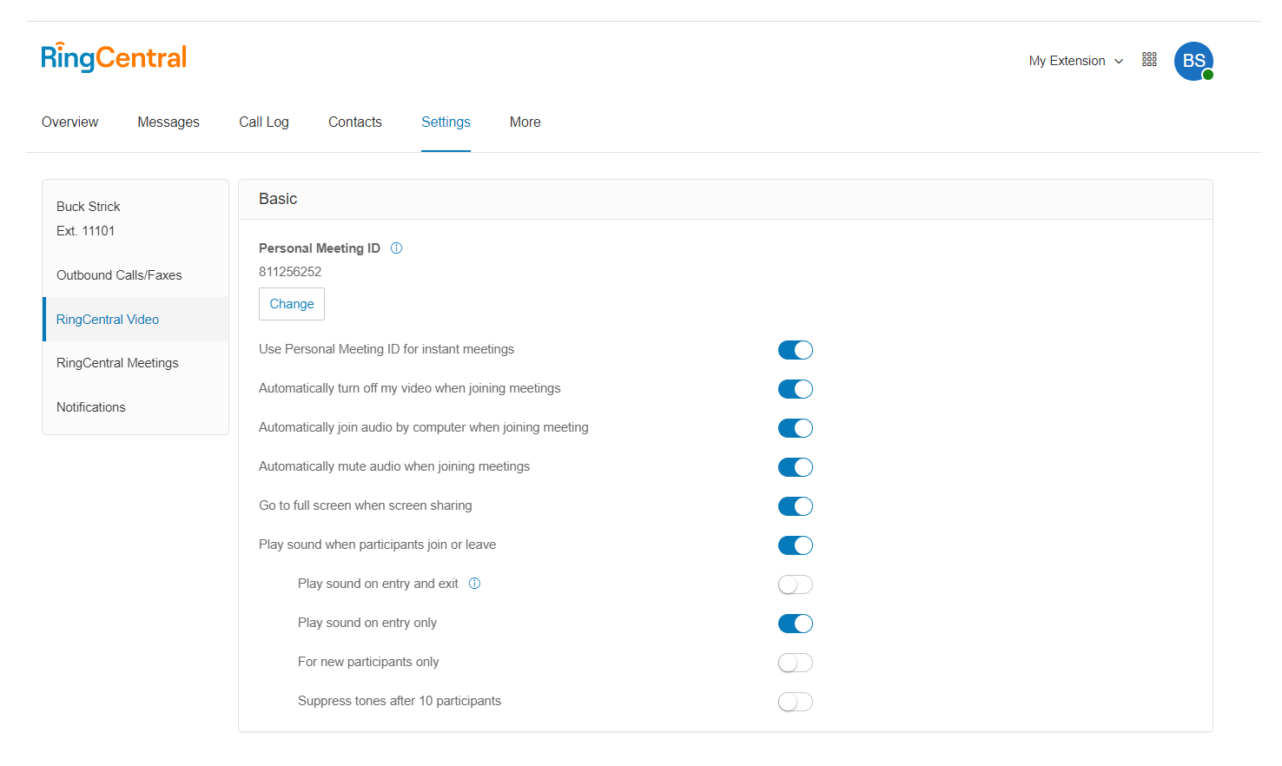Switch to the Call Log tab

click(x=264, y=122)
